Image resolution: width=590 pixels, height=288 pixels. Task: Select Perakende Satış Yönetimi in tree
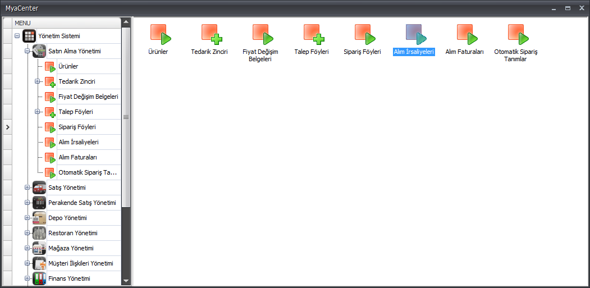pyautogui.click(x=82, y=203)
